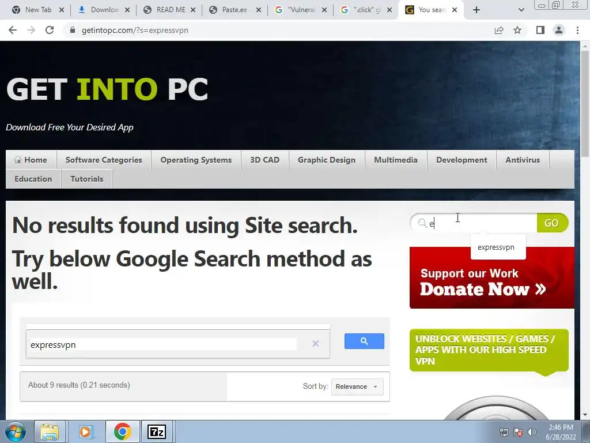Click the page vertical scrollbar thumb

point(585,104)
